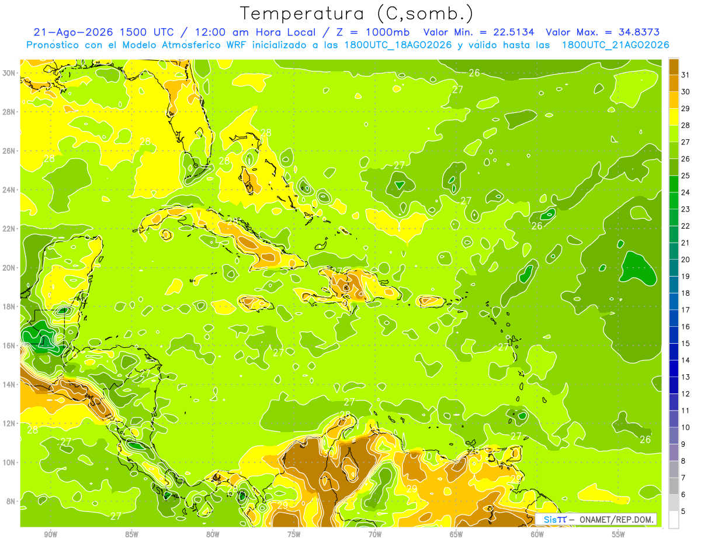Click the green legend swatch between 23 and 24
Screen dimensions: 701x542
point(674,201)
